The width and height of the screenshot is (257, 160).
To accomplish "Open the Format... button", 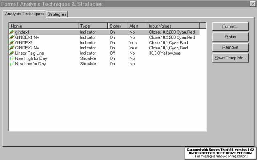I will click(x=230, y=27).
